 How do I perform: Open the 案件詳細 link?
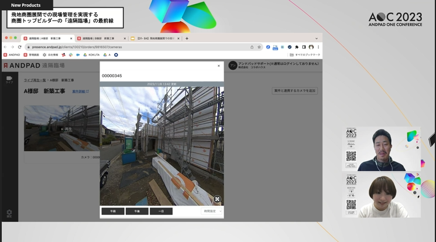(80, 91)
